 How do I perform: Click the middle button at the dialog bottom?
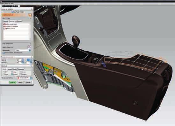click(20, 82)
